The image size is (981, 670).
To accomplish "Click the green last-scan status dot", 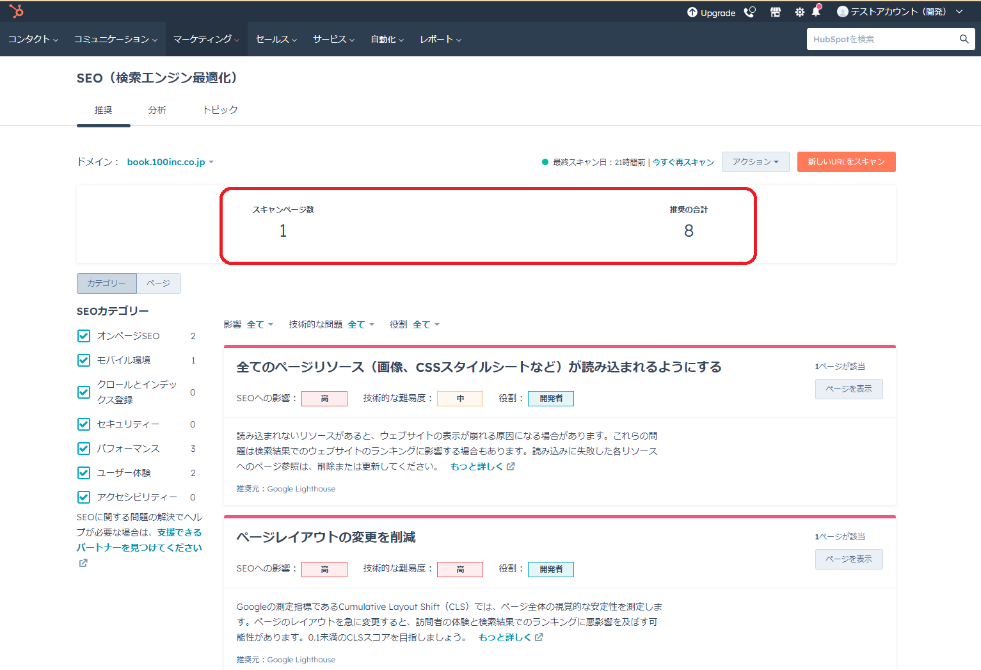I will click(x=545, y=162).
